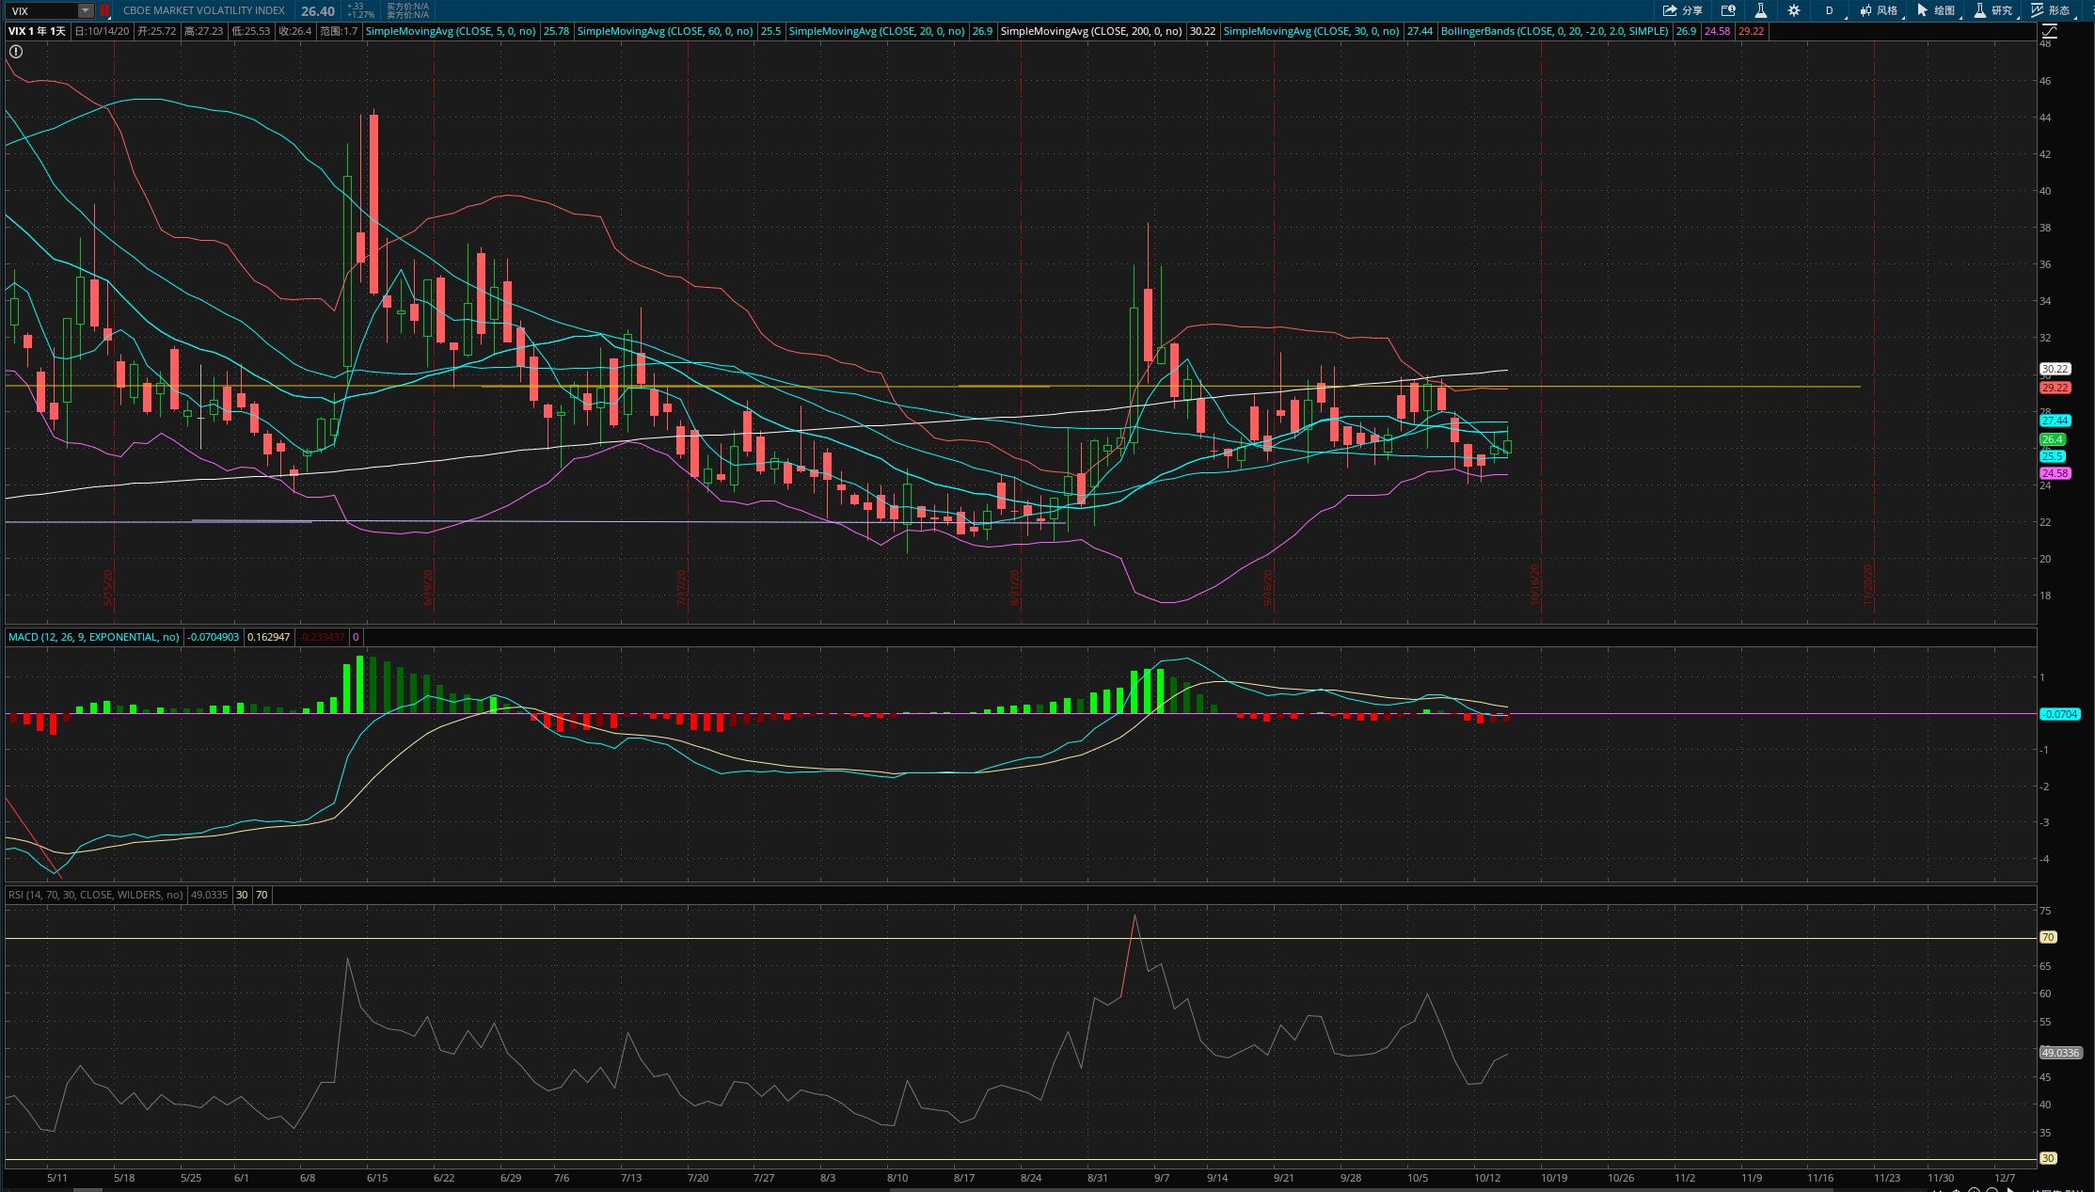
Task: Click the 49.0336 RSI axis bubble
Action: point(2059,1053)
